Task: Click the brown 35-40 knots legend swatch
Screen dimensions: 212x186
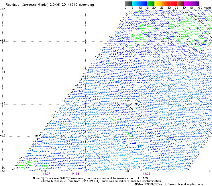Action: [180, 3]
